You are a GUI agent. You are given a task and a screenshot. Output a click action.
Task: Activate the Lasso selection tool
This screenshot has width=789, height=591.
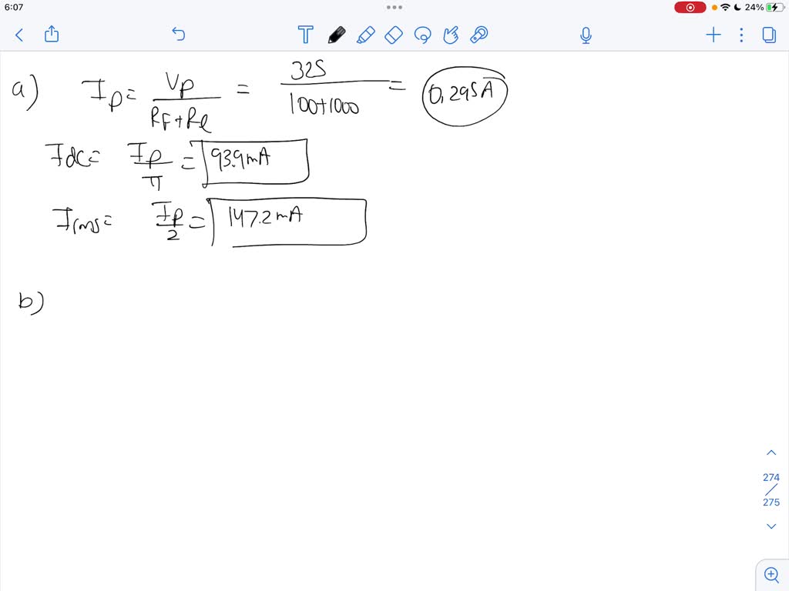pos(423,35)
